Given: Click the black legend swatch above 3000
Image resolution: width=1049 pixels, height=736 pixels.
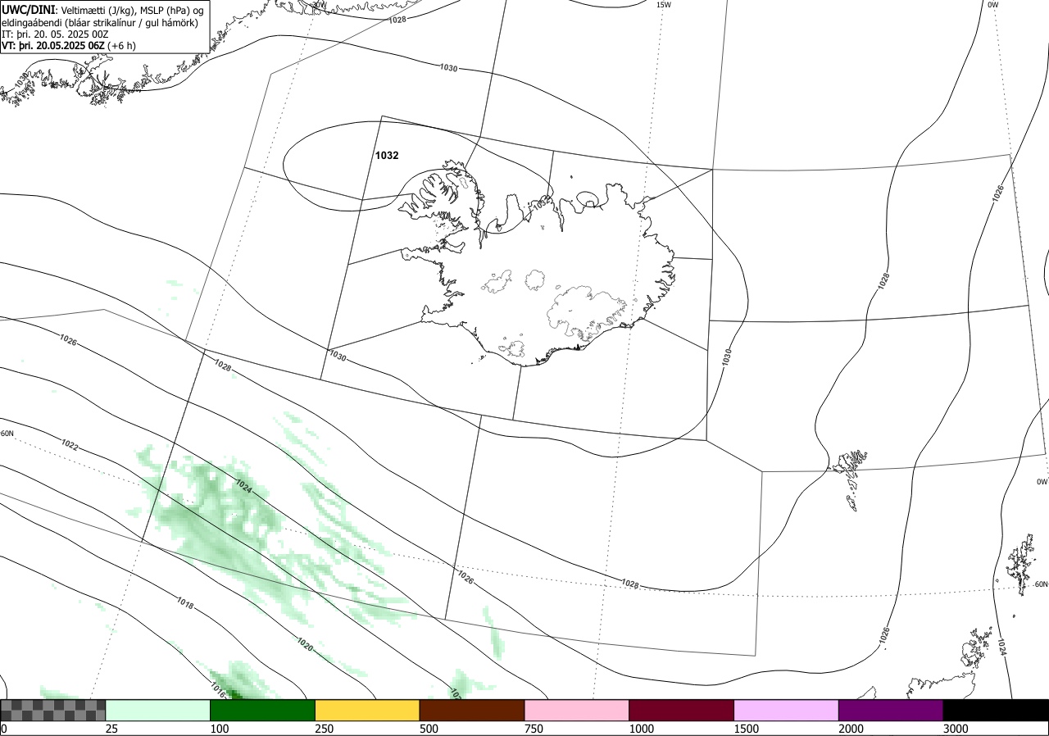Looking at the screenshot, I should pos(995,710).
